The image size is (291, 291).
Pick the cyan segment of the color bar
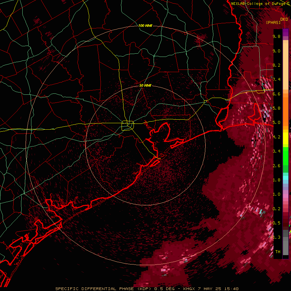click(286, 178)
